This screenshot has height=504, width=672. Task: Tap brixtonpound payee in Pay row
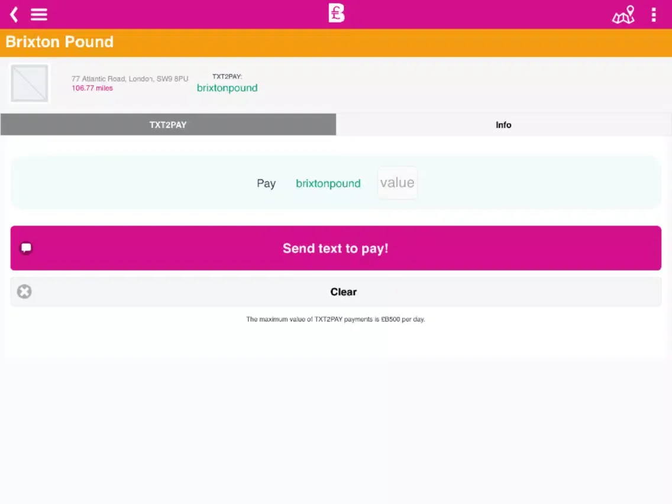coord(328,183)
